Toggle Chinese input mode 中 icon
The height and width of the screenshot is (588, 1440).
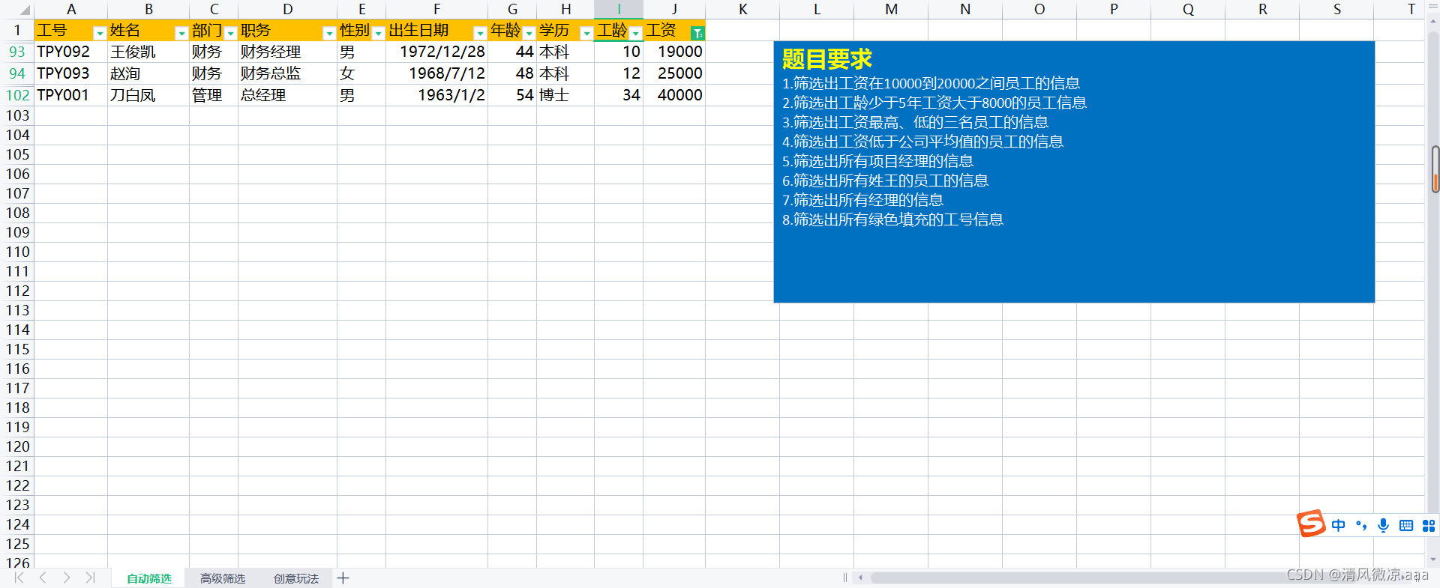(x=1338, y=525)
